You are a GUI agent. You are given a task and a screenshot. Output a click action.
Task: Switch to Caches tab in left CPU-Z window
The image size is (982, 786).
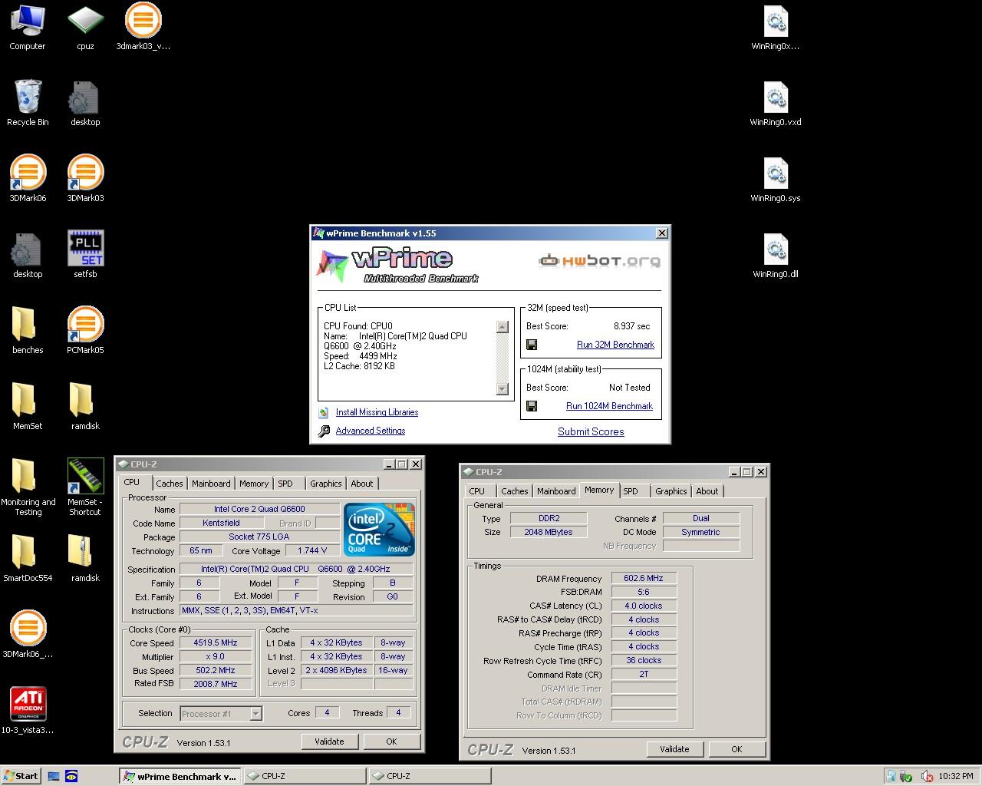tap(170, 484)
